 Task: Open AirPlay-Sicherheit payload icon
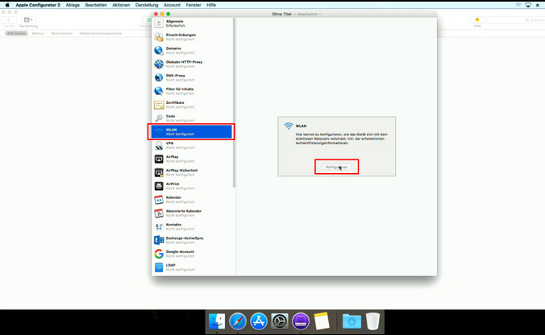click(x=159, y=172)
